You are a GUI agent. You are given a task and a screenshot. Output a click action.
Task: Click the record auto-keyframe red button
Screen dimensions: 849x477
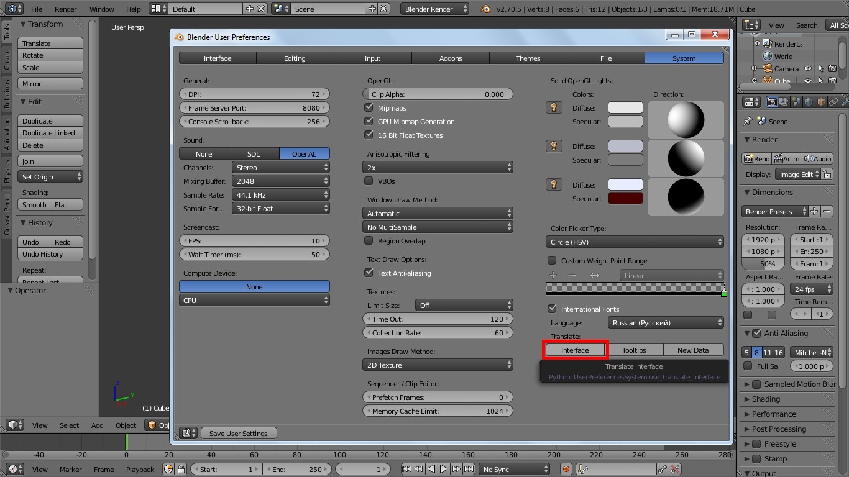click(x=566, y=469)
